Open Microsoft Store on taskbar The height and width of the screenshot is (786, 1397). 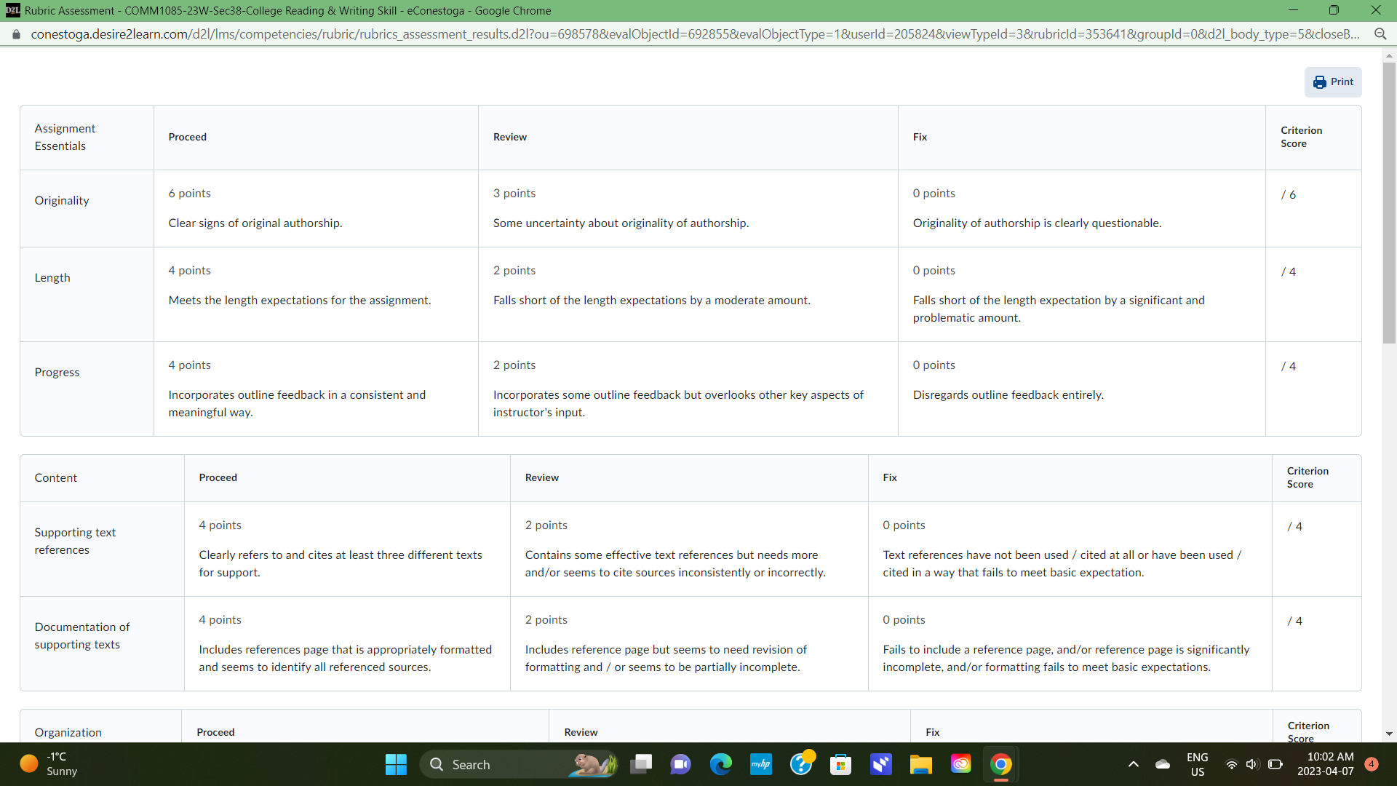tap(840, 764)
